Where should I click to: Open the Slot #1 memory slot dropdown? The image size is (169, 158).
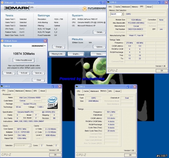click(123, 14)
